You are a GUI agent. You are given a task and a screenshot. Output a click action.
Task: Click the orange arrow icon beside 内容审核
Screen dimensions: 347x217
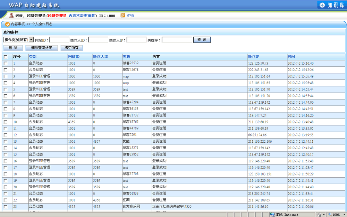(x=8, y=24)
